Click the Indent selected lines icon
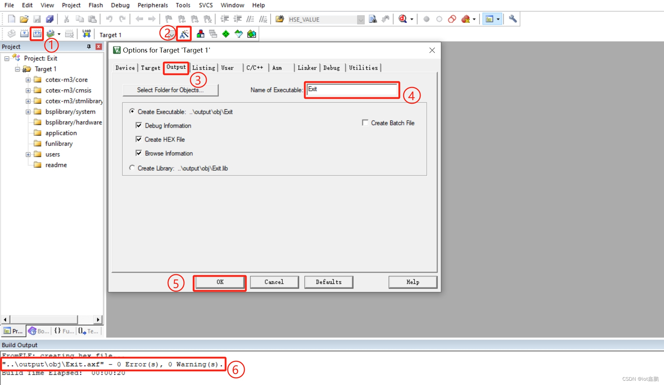This screenshot has height=385, width=664. tap(225, 19)
